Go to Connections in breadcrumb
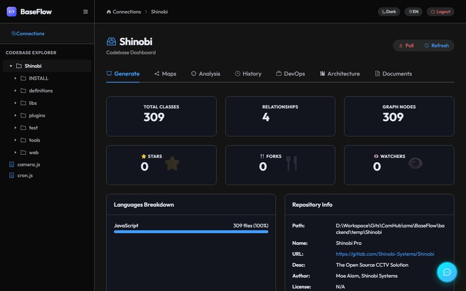The height and width of the screenshot is (291, 466). [x=127, y=12]
